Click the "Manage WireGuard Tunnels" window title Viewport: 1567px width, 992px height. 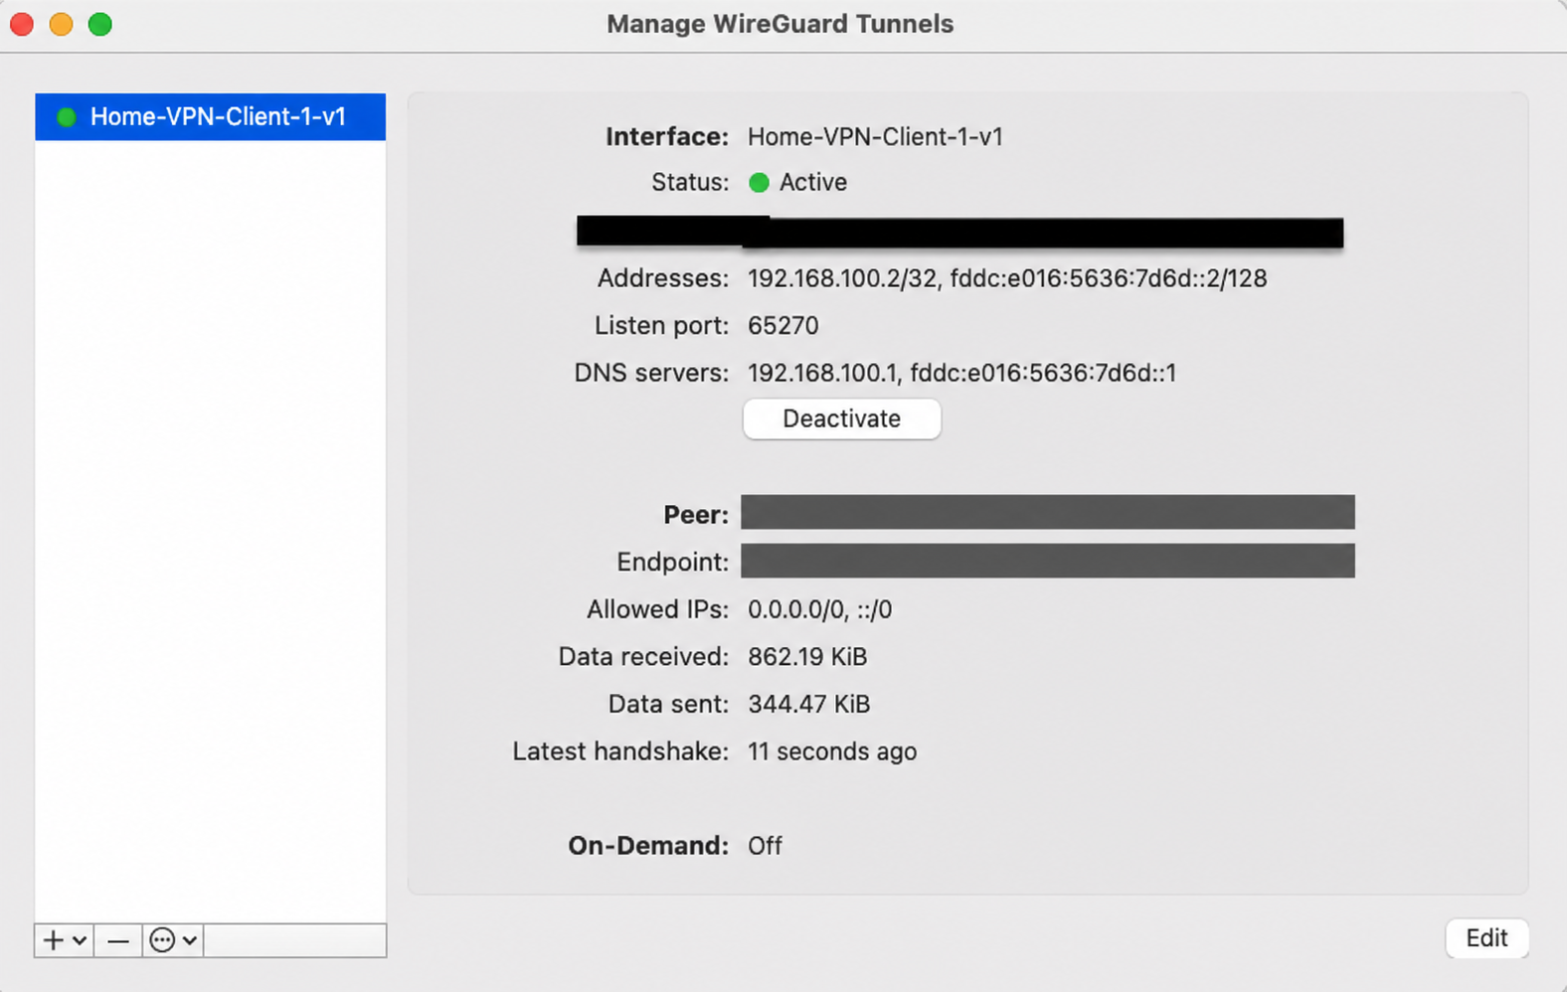tap(781, 24)
